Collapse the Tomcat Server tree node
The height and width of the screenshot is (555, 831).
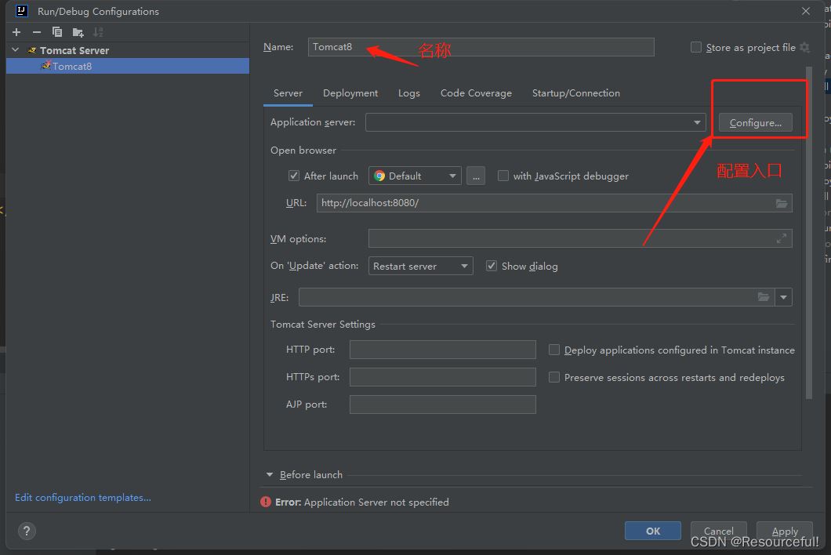click(16, 50)
